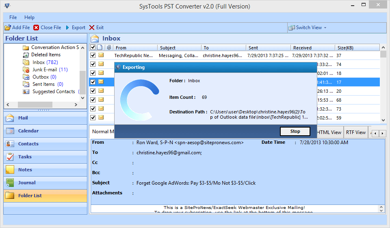
Task: Click folder tree scroll right arrow
Action: coord(76,104)
